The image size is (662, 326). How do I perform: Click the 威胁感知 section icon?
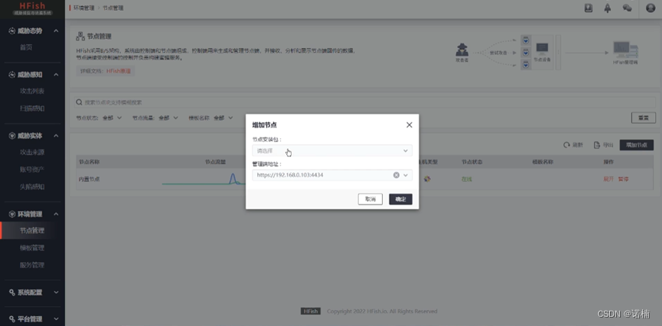coord(11,75)
